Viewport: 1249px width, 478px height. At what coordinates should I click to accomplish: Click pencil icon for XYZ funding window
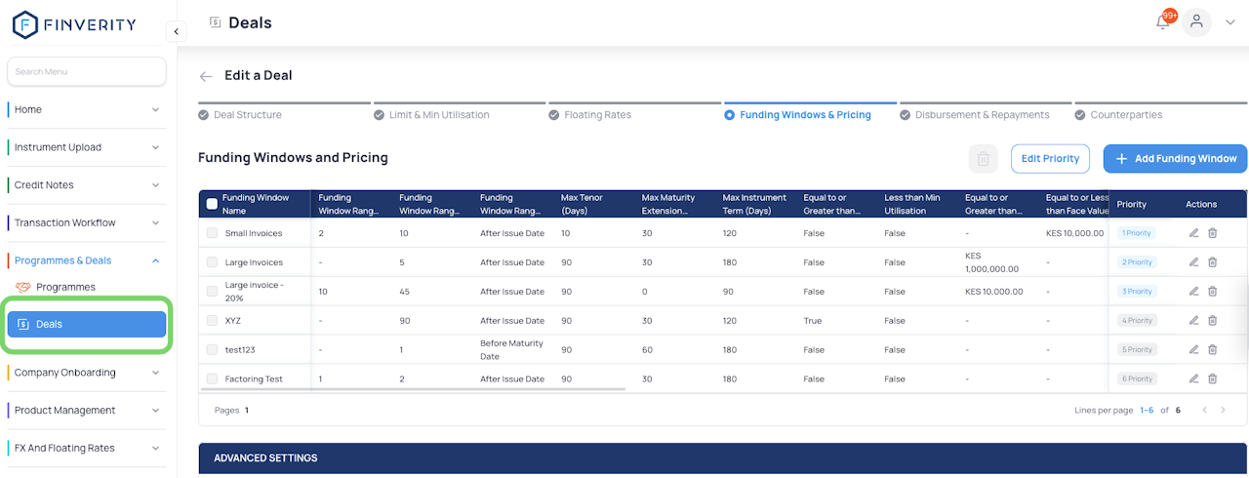(x=1193, y=320)
